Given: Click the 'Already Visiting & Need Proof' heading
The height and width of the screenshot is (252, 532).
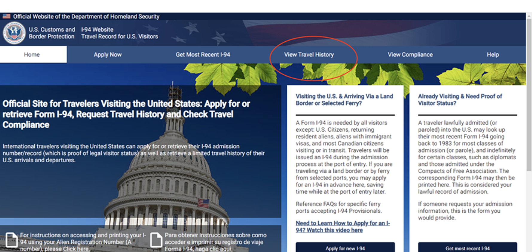Looking at the screenshot, I should [460, 100].
